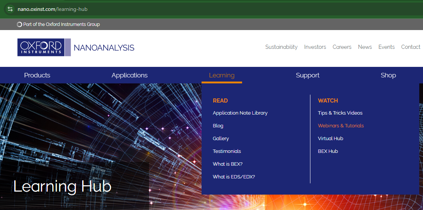
Task: Click the site information icon in address bar
Action: (x=10, y=9)
